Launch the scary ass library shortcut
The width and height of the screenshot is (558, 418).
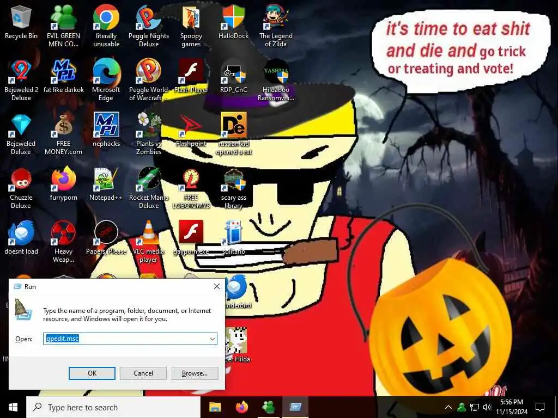(233, 188)
